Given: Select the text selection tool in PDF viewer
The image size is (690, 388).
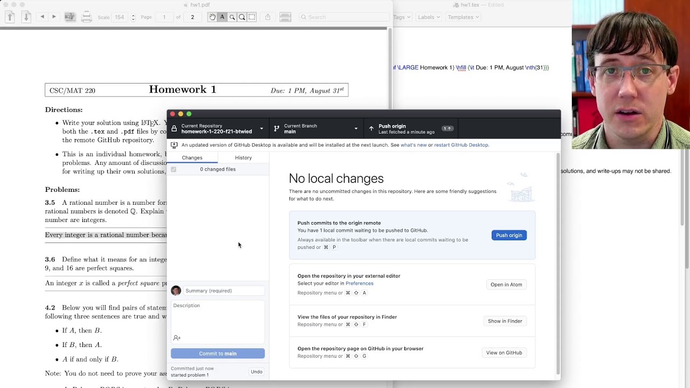Looking at the screenshot, I should click(x=222, y=17).
